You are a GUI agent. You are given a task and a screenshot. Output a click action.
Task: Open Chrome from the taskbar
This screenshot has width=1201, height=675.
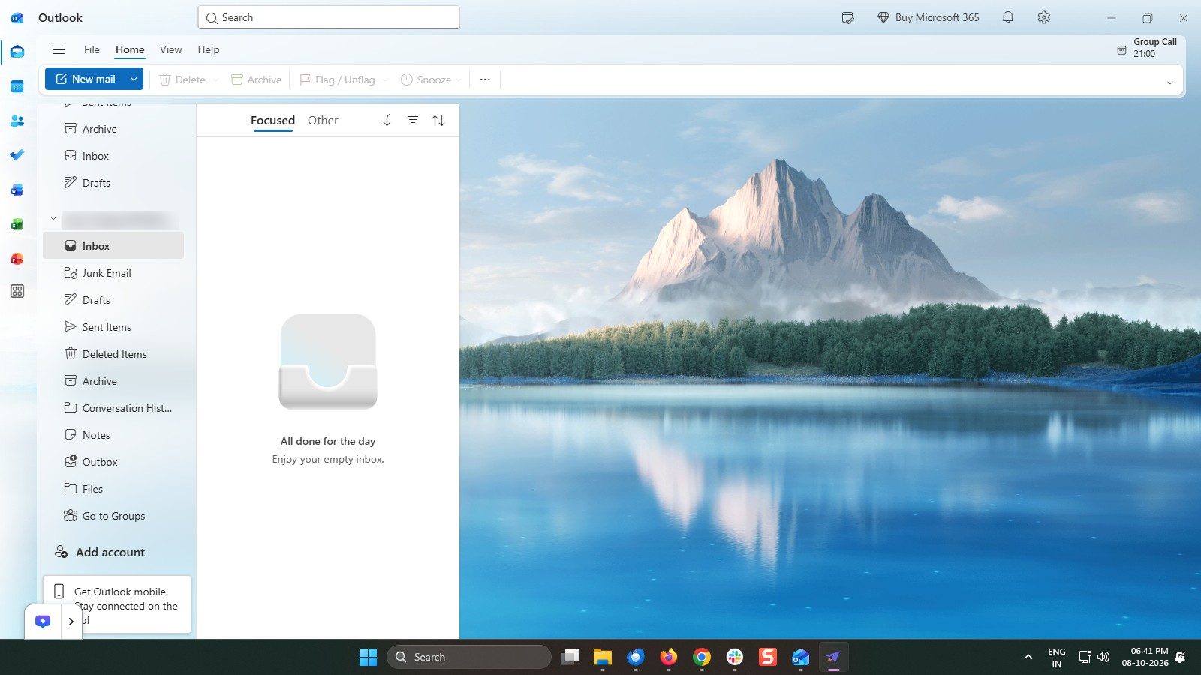[702, 657]
